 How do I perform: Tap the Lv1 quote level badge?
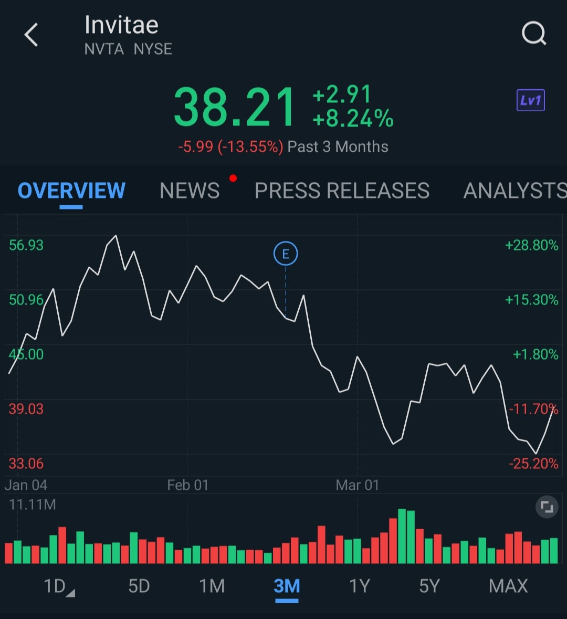pyautogui.click(x=531, y=100)
